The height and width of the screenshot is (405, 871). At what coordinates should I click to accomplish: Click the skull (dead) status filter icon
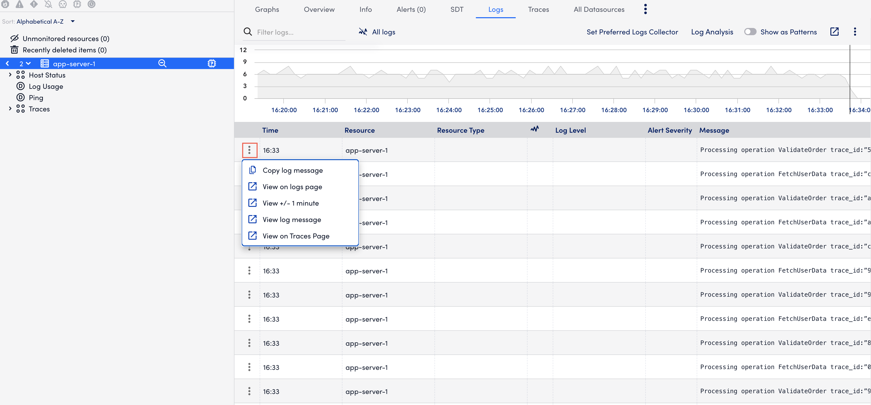(x=62, y=4)
